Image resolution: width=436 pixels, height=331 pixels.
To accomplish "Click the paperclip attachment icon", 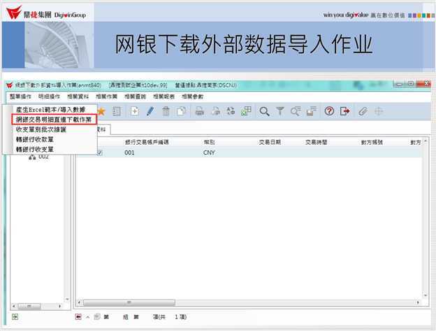I will coord(363,112).
